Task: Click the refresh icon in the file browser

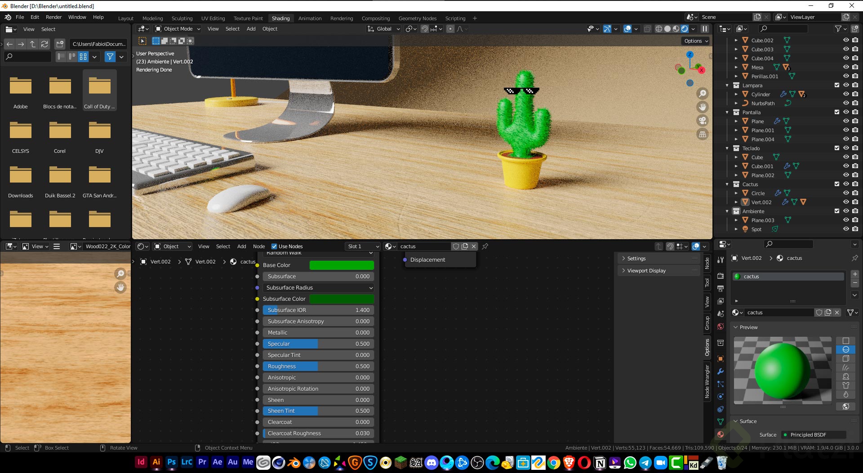Action: point(44,44)
